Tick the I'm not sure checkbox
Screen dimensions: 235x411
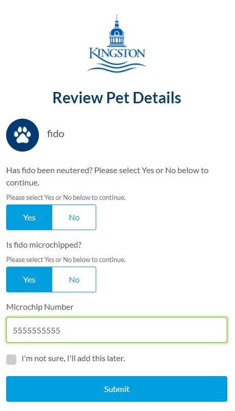point(11,359)
